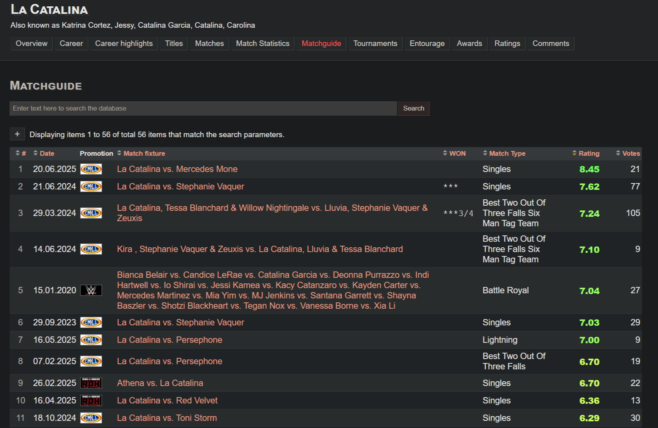Click the Search button
The width and height of the screenshot is (658, 428).
[x=414, y=109]
